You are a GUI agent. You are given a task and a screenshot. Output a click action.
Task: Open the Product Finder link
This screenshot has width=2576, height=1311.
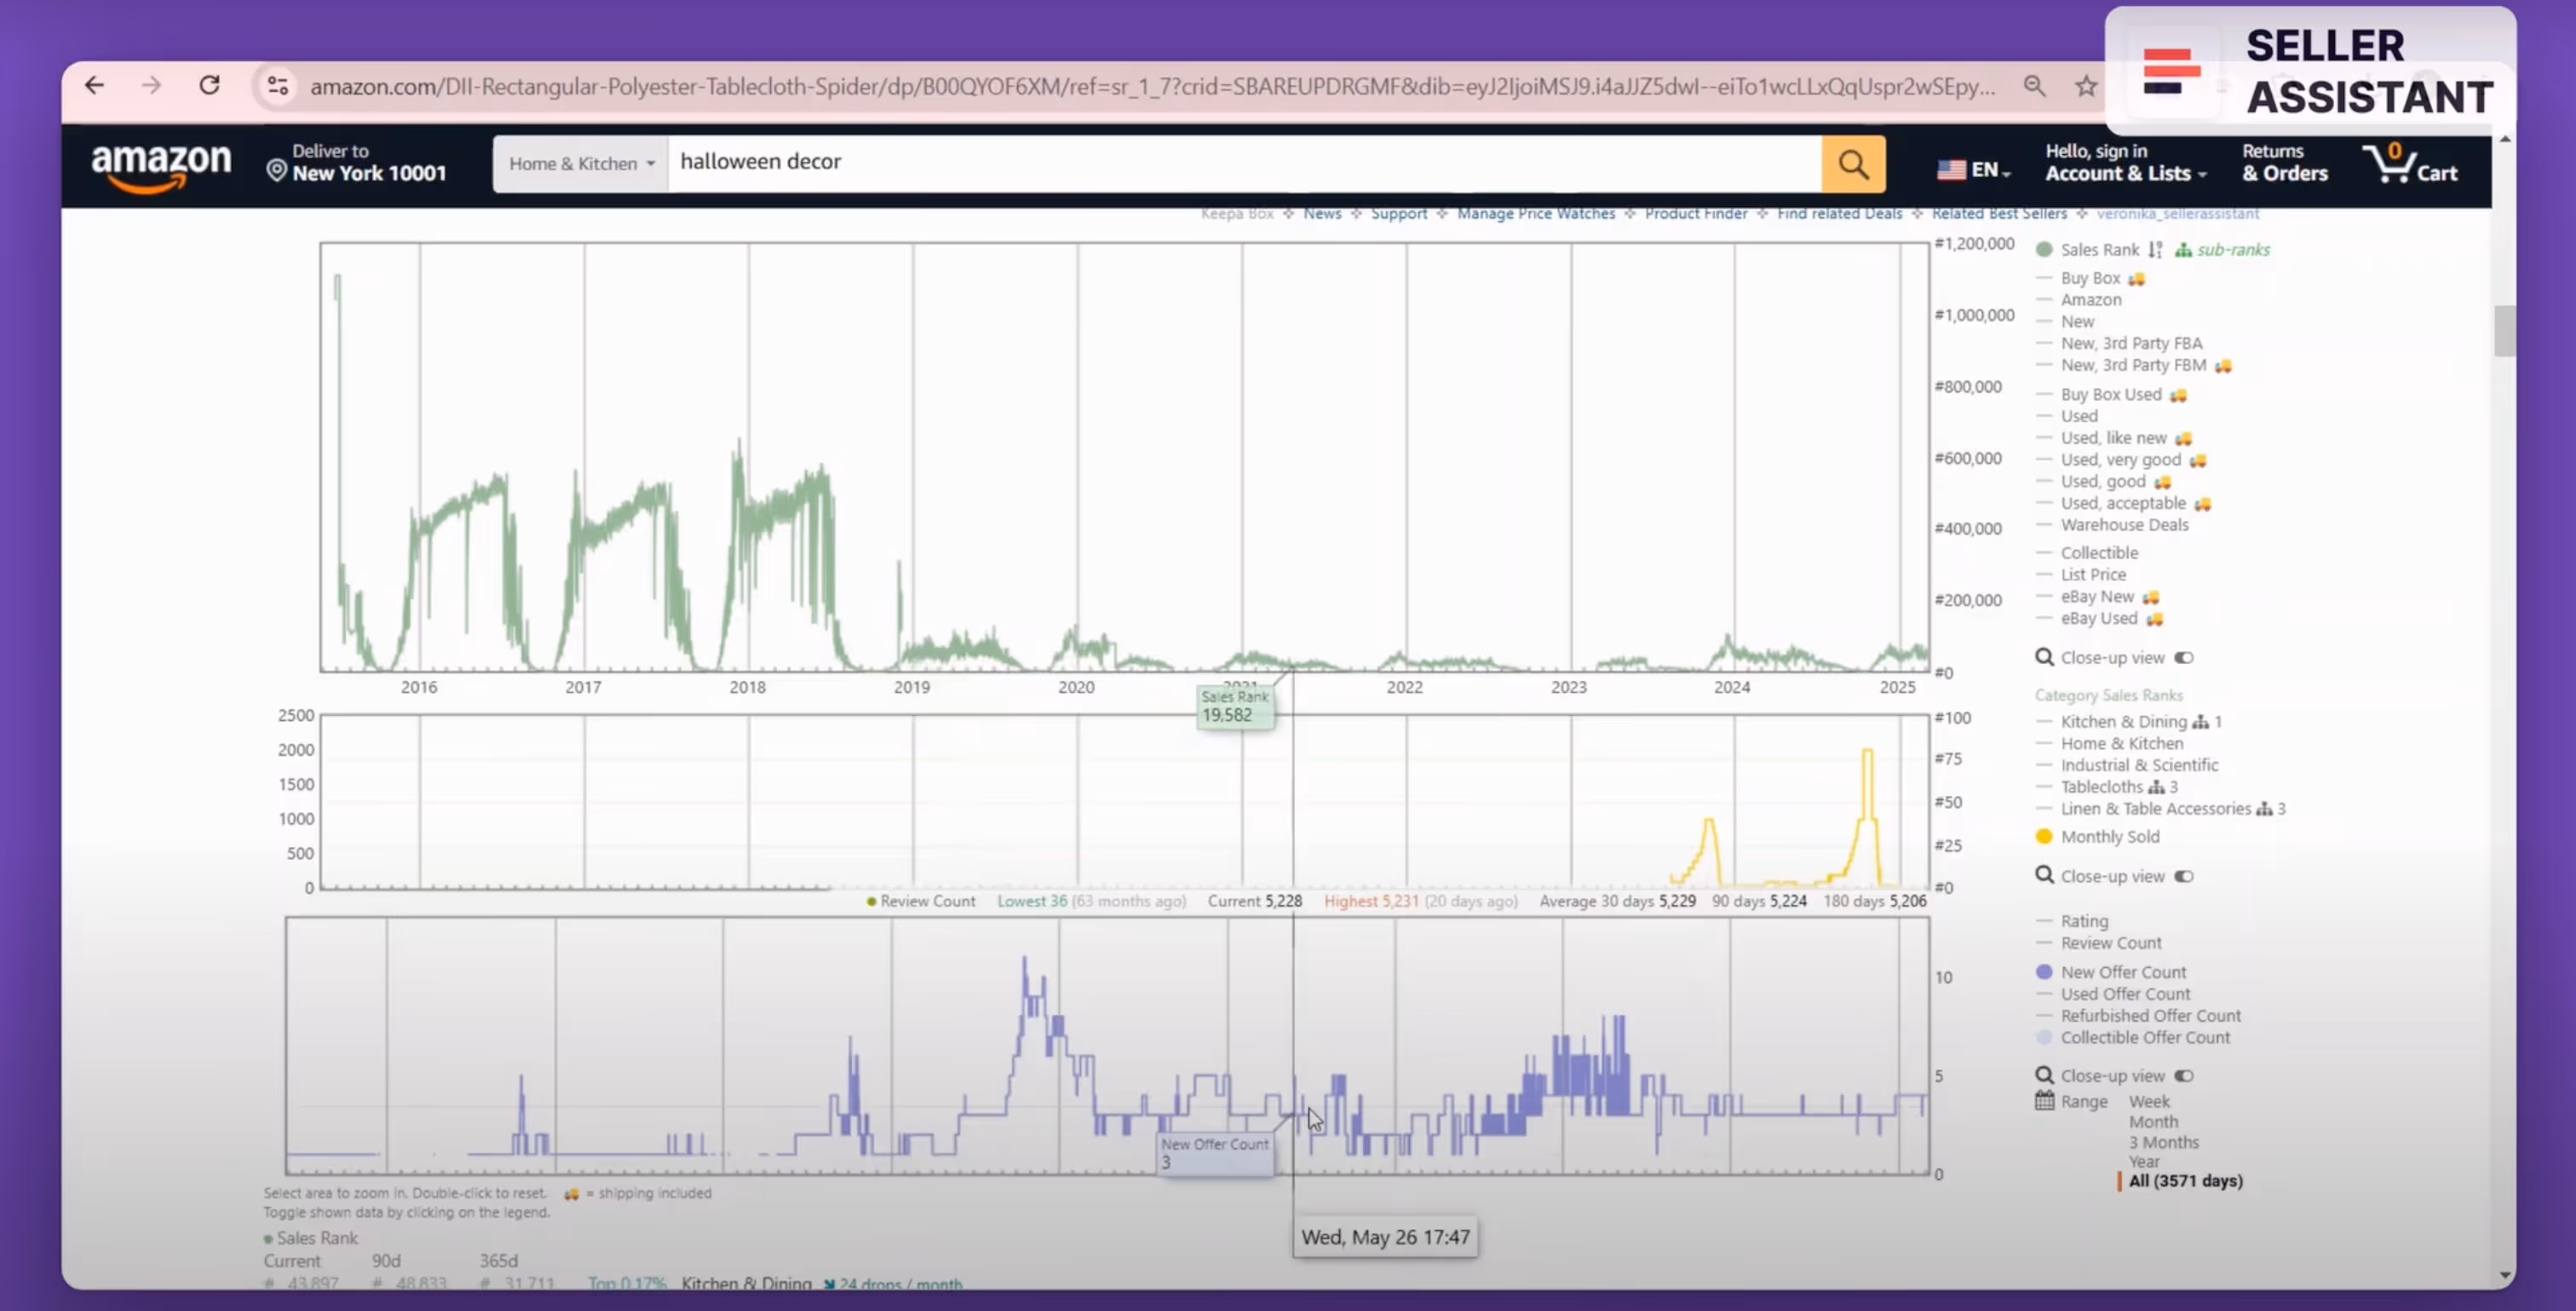[1695, 214]
